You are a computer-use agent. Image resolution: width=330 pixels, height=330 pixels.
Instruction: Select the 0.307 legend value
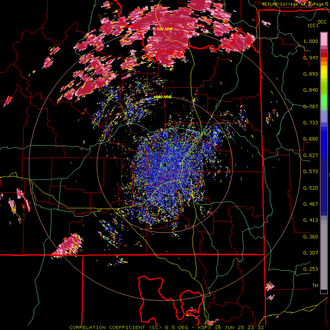coord(311,253)
